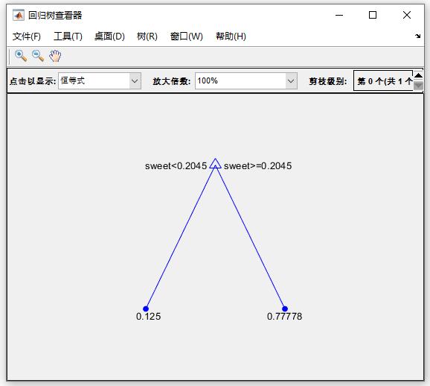Viewport: 430px width, 386px height.
Task: Click the root triangle split node
Action: pyautogui.click(x=215, y=164)
